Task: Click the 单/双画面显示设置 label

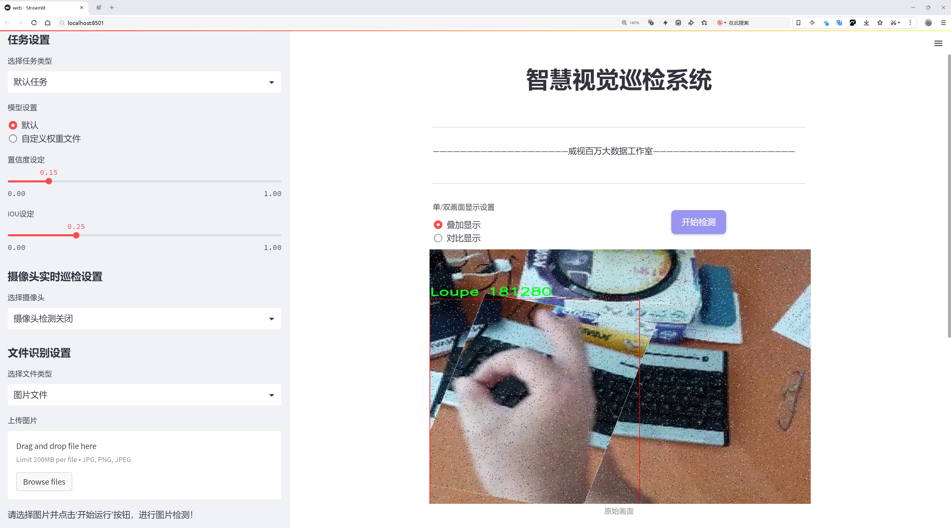Action: pos(464,207)
